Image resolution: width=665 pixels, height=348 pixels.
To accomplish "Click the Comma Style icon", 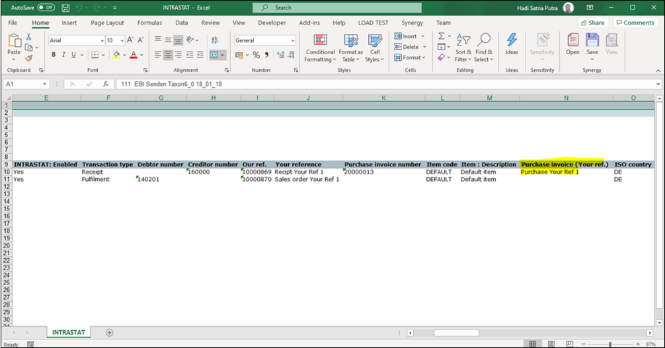I will coord(267,55).
